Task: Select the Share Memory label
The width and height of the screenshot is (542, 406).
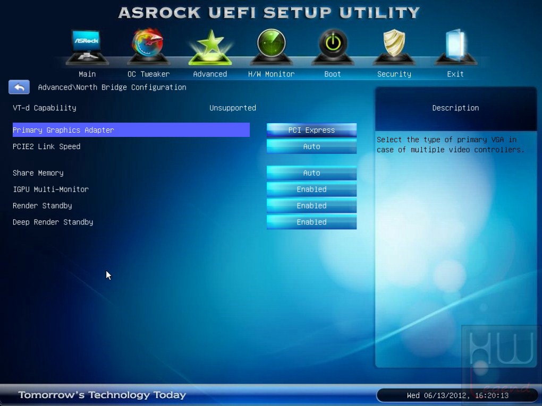Action: (38, 173)
